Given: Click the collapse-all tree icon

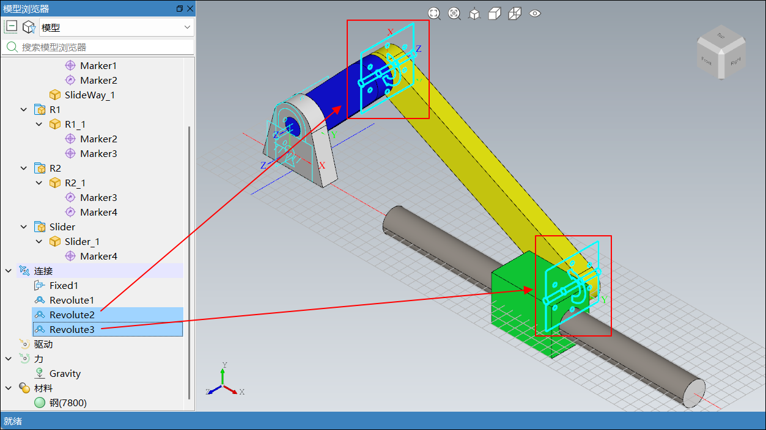Looking at the screenshot, I should (12, 27).
